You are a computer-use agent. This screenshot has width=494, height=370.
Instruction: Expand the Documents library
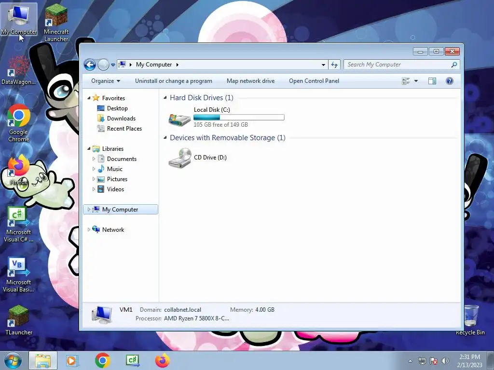click(94, 159)
